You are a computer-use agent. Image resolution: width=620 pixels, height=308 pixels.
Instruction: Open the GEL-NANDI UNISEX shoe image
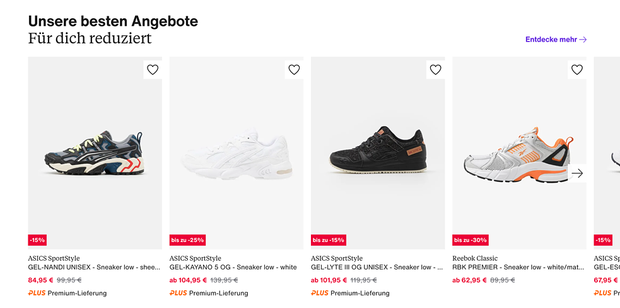95,154
